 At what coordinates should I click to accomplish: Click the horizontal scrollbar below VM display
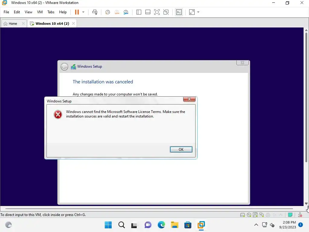(x=149, y=208)
